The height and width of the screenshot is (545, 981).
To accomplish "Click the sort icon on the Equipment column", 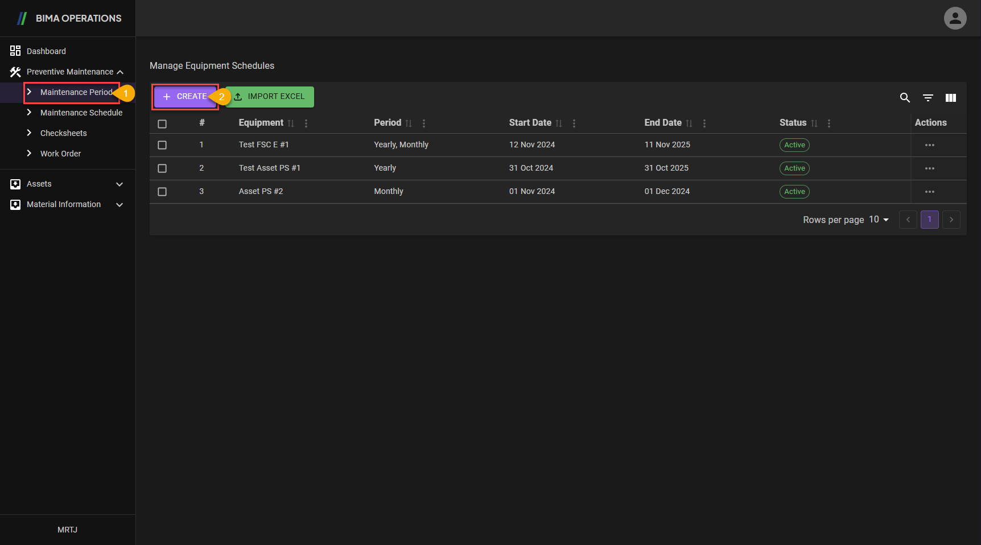I will pos(291,123).
